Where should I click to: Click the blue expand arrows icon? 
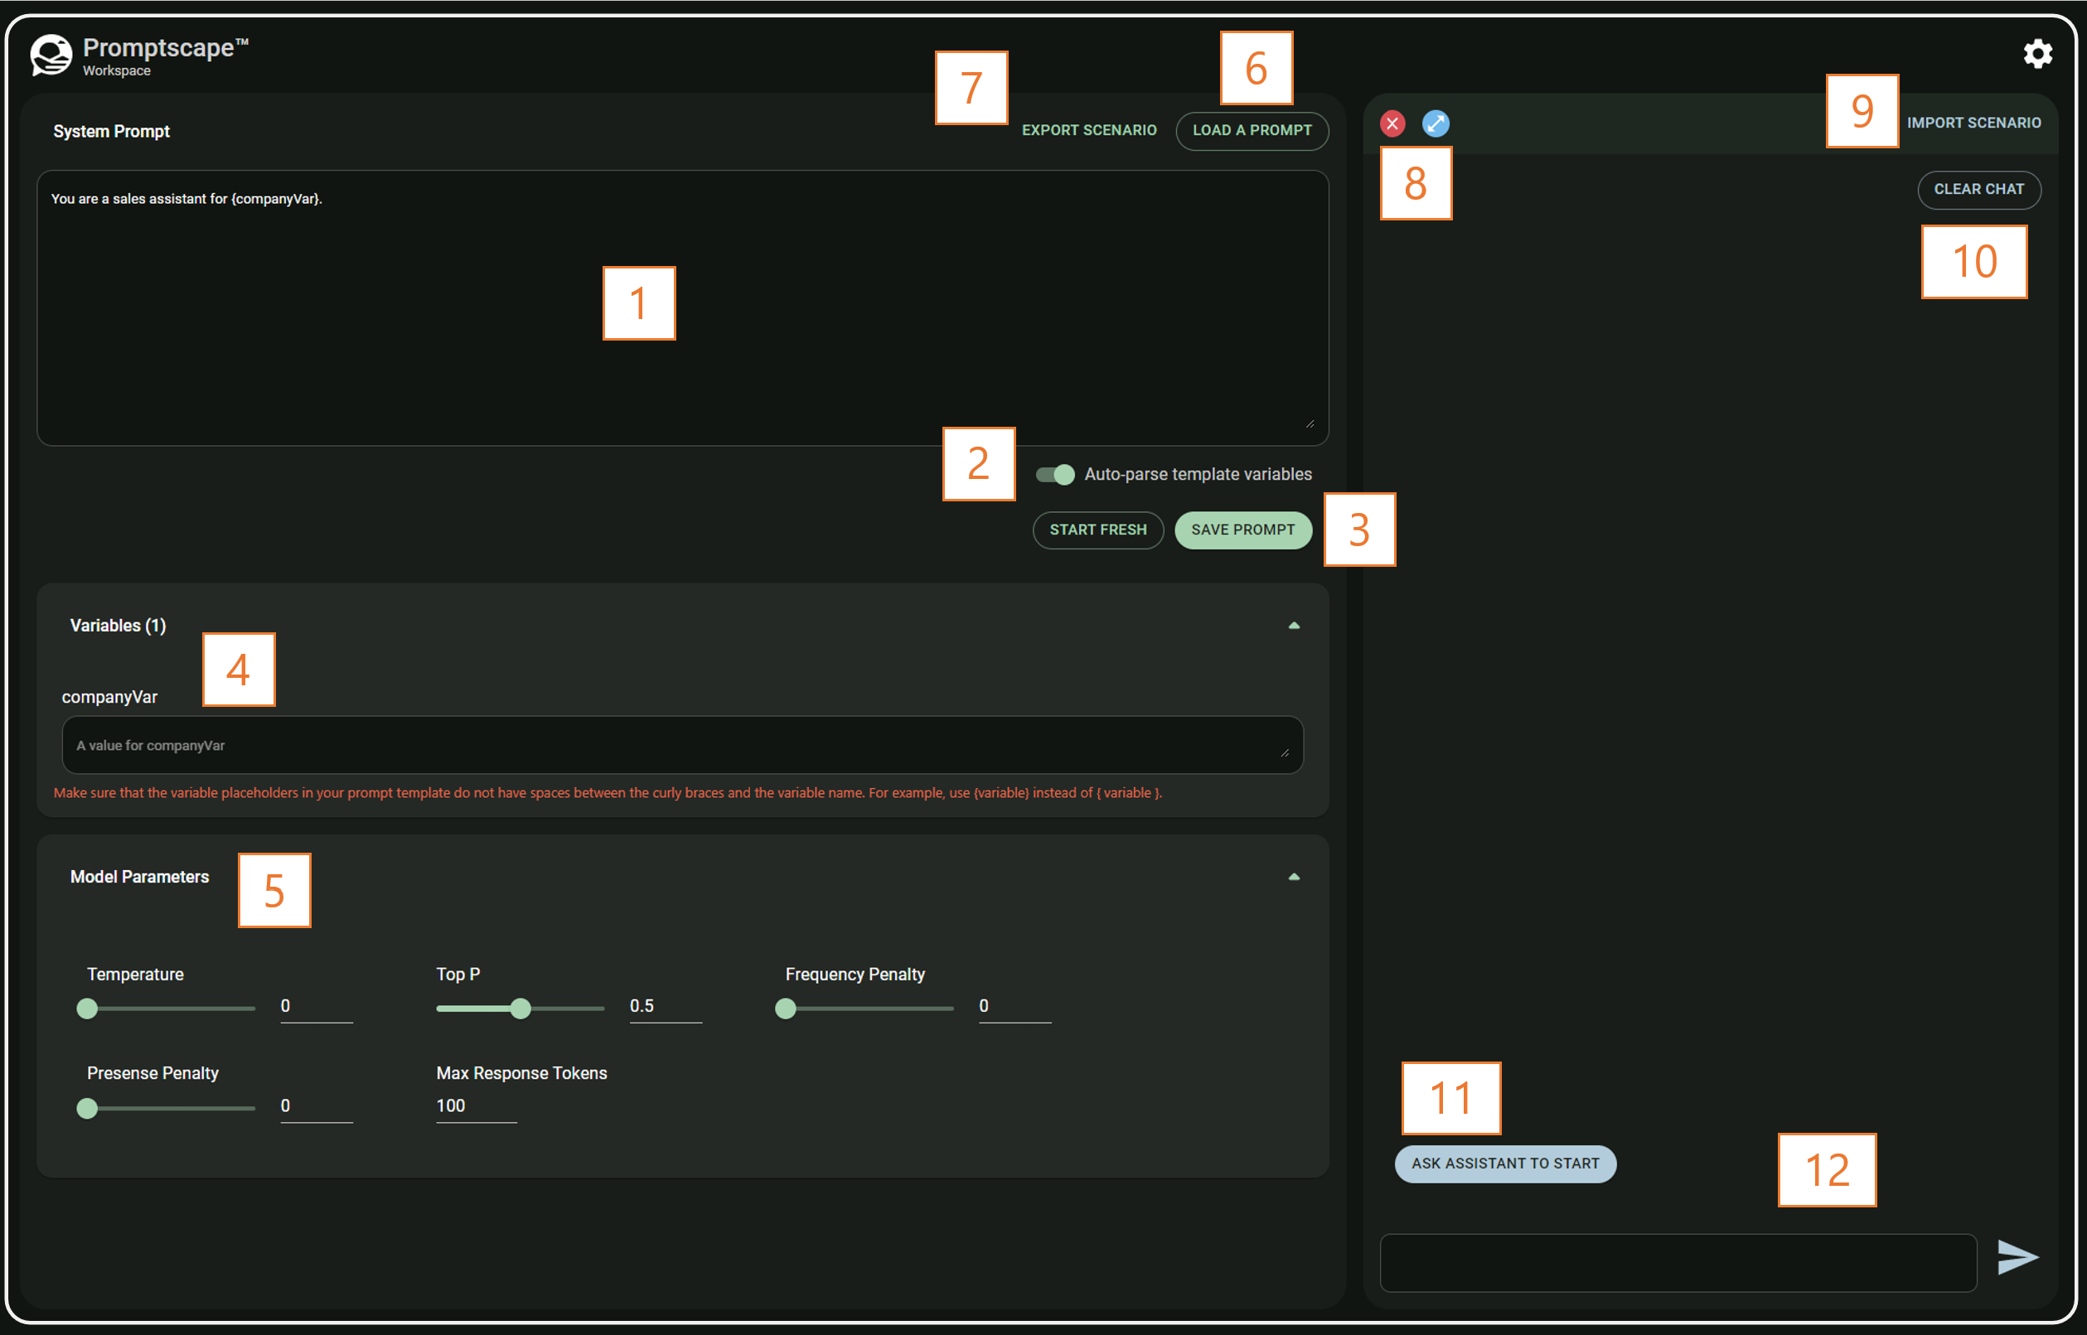pyautogui.click(x=1435, y=124)
